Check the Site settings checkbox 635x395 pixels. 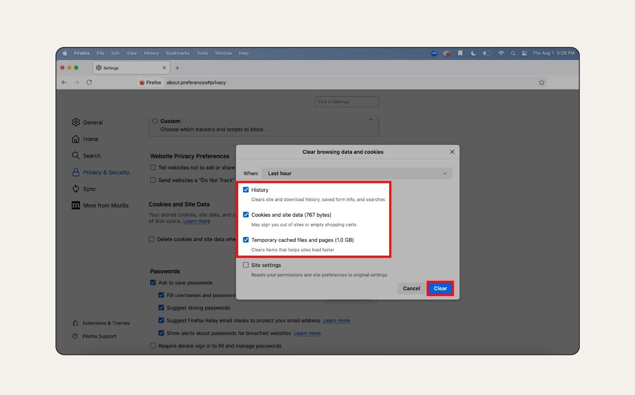click(x=246, y=265)
